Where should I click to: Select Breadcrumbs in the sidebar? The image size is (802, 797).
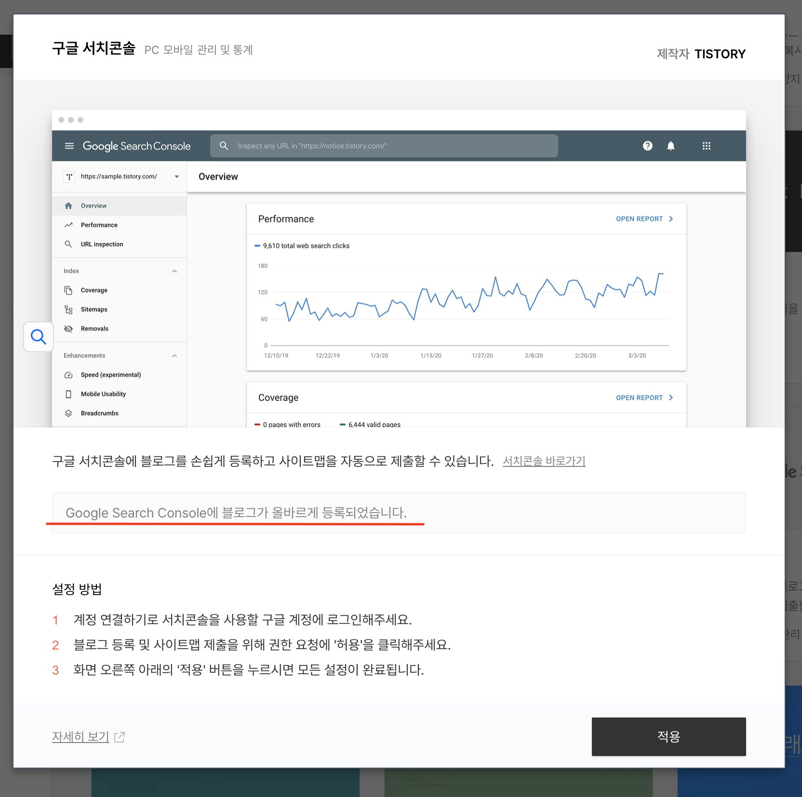tap(120, 413)
